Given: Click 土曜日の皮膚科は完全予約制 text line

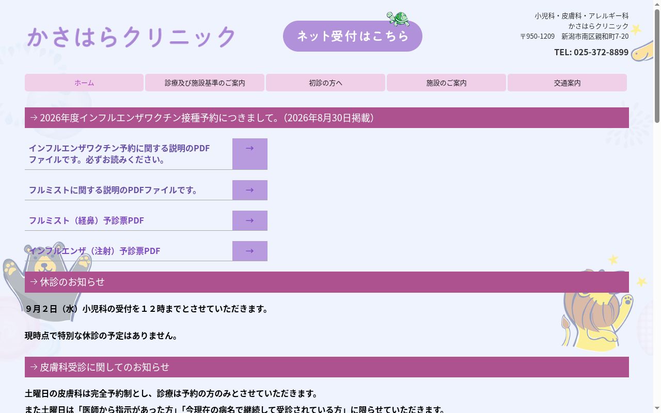Looking at the screenshot, I should click(172, 394).
